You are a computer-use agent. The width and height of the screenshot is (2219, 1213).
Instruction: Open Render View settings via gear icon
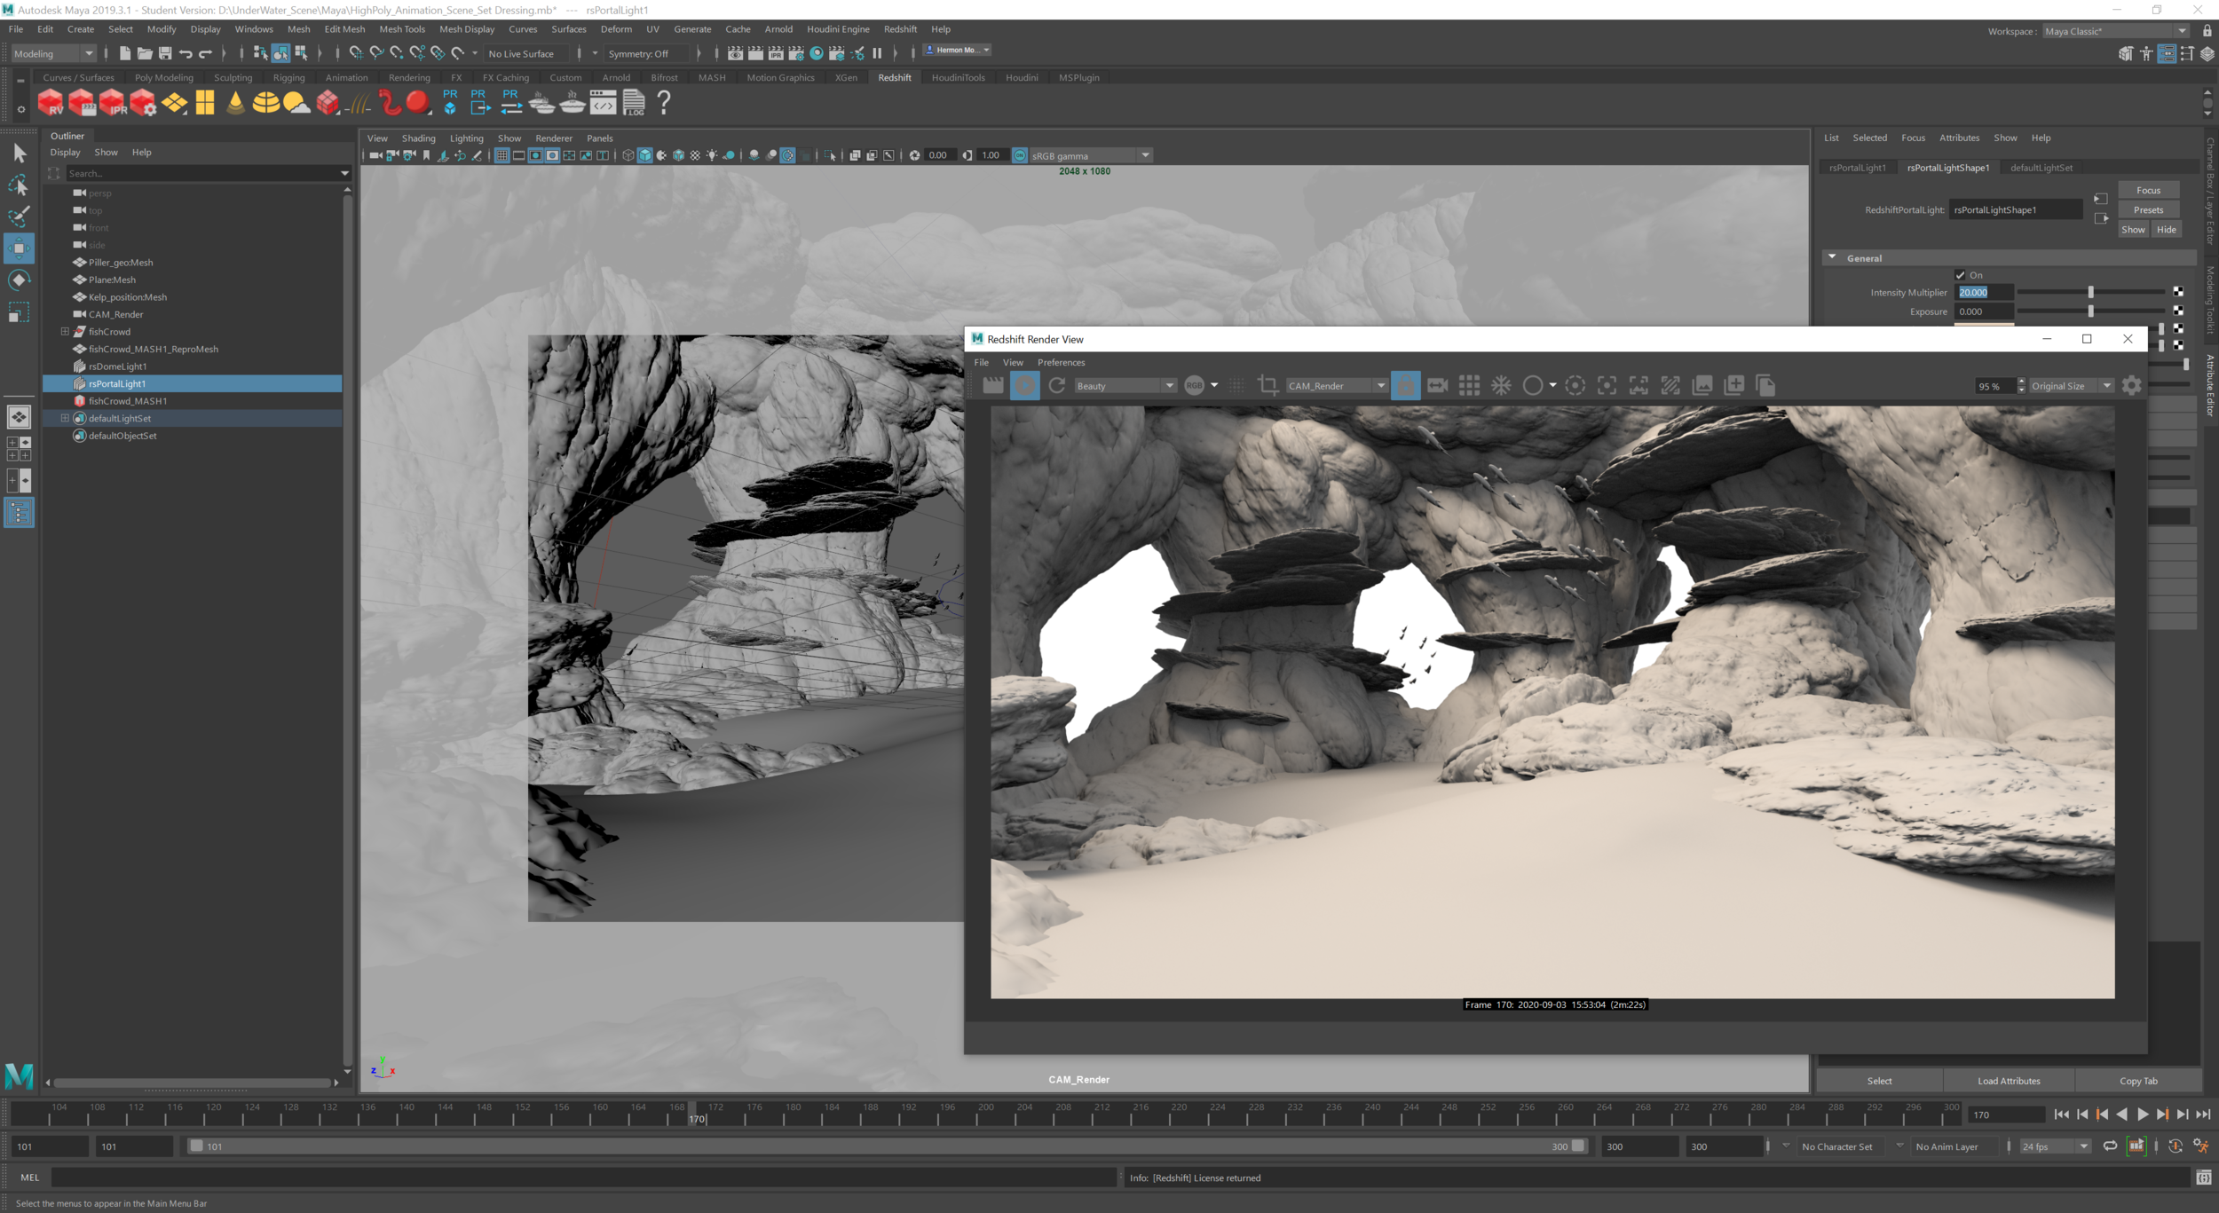pyautogui.click(x=2131, y=385)
